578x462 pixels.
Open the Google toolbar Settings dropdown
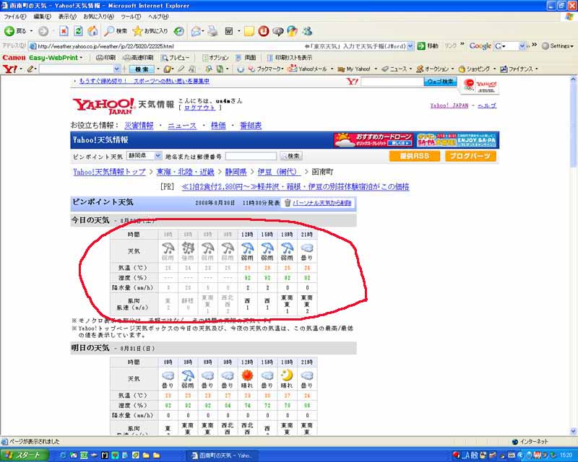[x=558, y=46]
